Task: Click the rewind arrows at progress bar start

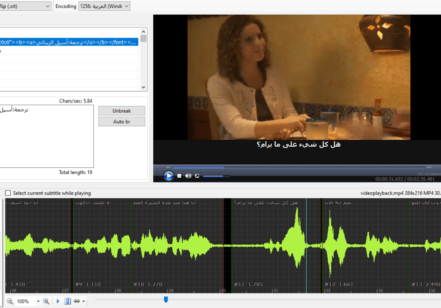Action: 168,167
